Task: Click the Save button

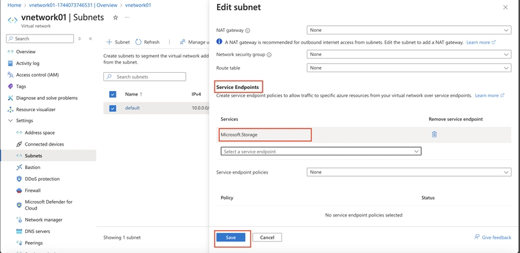Action: (x=231, y=237)
